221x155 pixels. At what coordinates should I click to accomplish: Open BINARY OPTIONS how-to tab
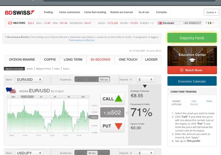click(x=176, y=103)
